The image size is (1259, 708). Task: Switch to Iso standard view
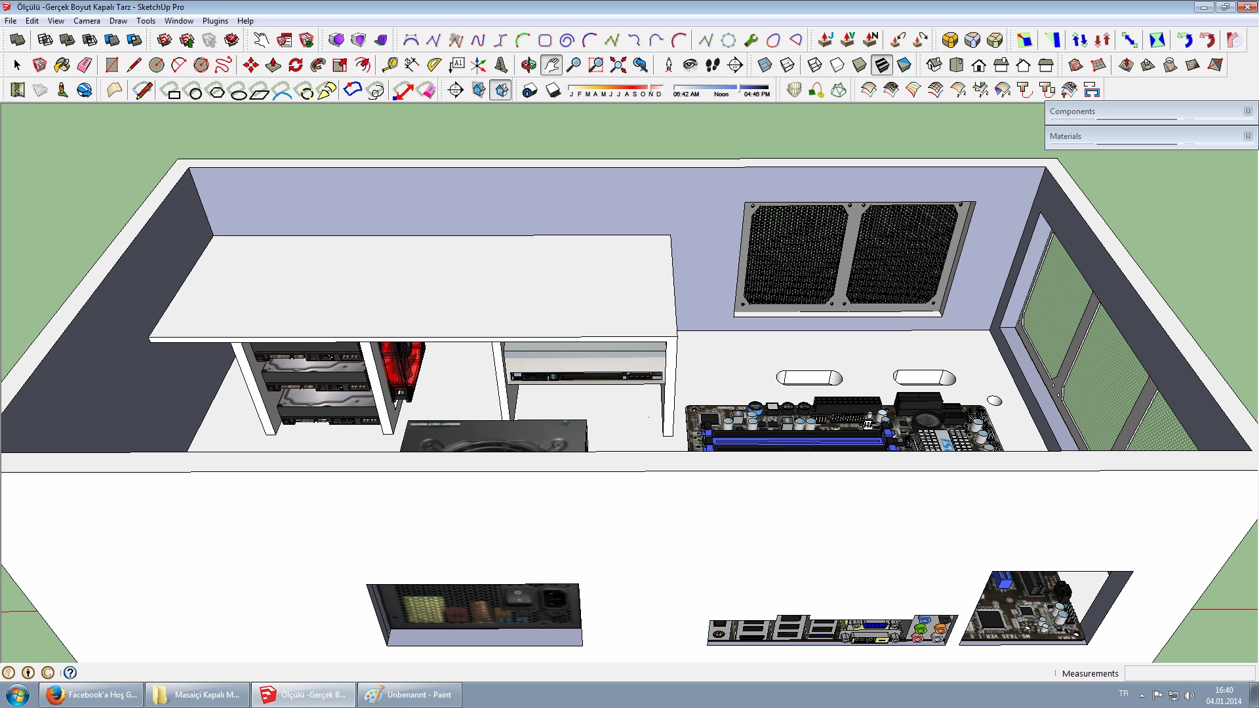[934, 65]
